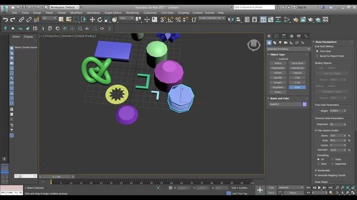Screen dimensions: 357x200
Task: Open the key filter Selected dropdown
Action: [291, 188]
